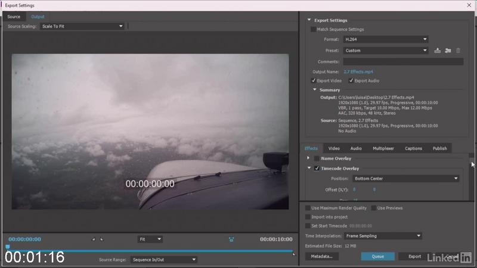
Task: Check the Use Previews option
Action: [x=374, y=208]
